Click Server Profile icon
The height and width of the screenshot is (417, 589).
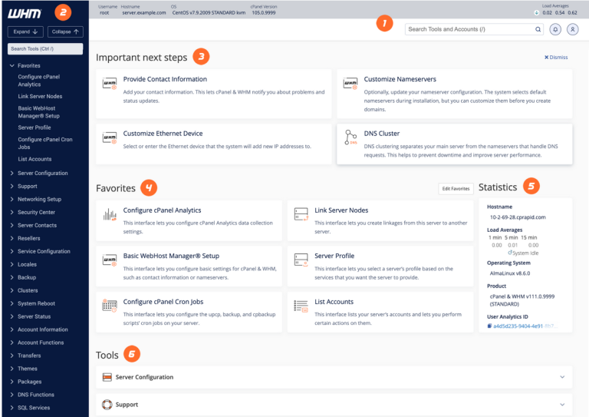301,260
